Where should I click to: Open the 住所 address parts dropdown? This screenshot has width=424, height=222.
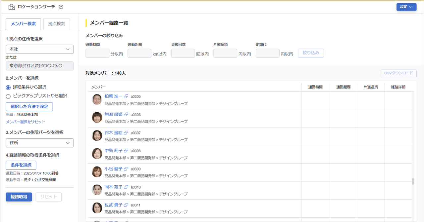point(39,143)
